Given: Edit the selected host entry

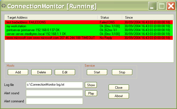Looking at the screenshot, I should [65, 72].
